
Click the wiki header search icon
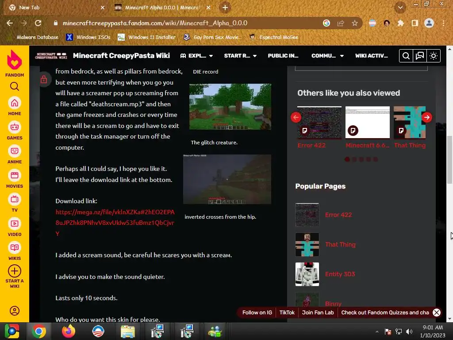[x=406, y=56]
